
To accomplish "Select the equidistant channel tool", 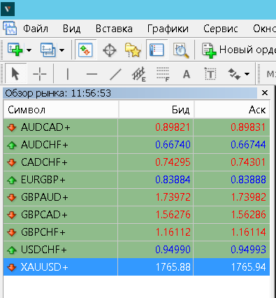I will point(139,74).
